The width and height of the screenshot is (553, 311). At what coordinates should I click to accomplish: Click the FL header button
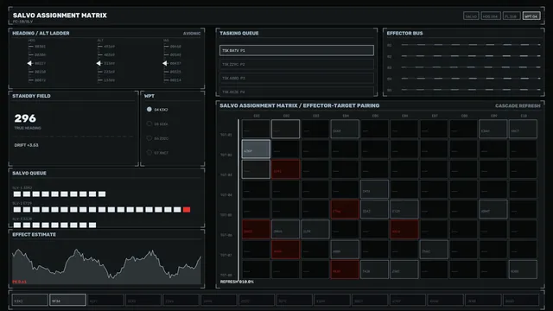tap(511, 16)
